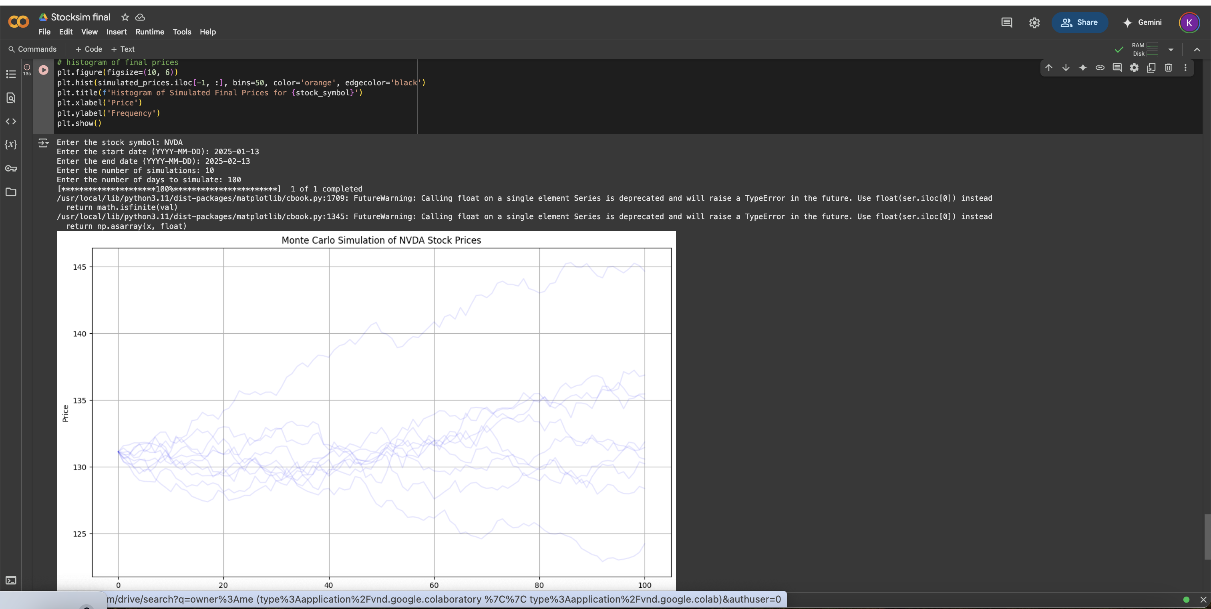The width and height of the screenshot is (1211, 609).
Task: Add a new Code cell
Action: tap(89, 49)
